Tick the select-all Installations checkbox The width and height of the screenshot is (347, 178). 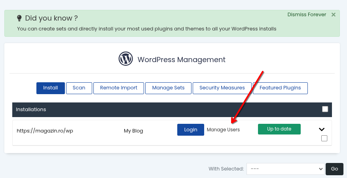coord(325,109)
